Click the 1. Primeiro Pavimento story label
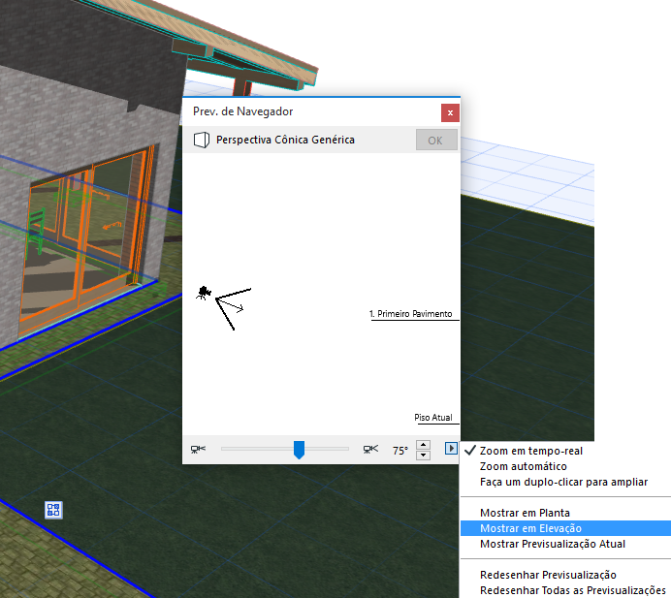The image size is (671, 598). tap(411, 314)
